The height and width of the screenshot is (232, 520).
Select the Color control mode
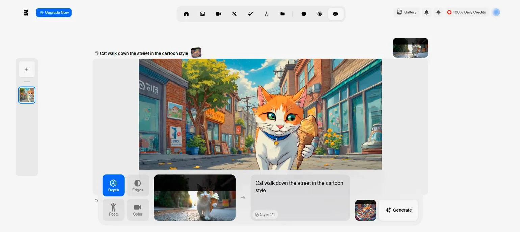coord(138,210)
